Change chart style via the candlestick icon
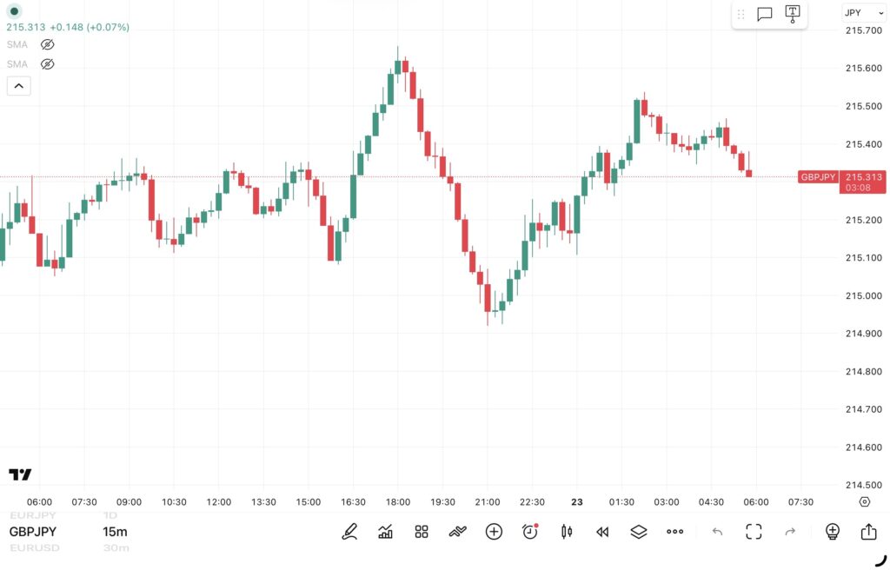This screenshot has height=570, width=890. click(566, 531)
